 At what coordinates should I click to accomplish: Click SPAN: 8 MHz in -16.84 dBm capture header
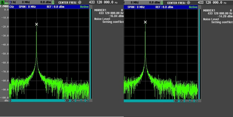pyautogui.click(x=27, y=7)
